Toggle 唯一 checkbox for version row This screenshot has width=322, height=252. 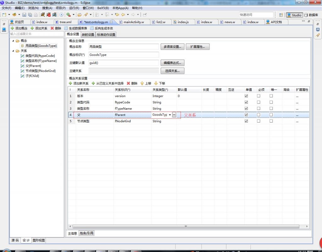click(x=271, y=96)
